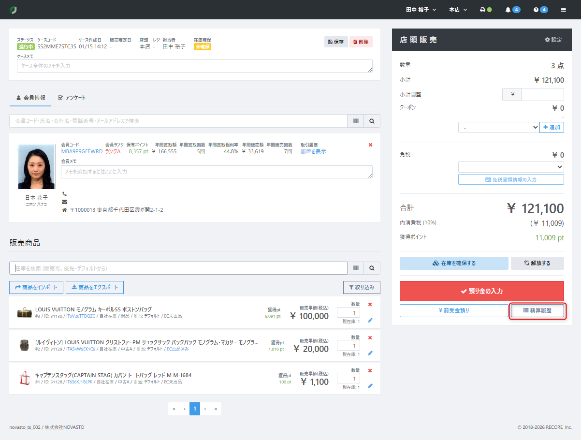This screenshot has height=440, width=581.
Task: Switch to the アンケート tab
Action: [72, 98]
